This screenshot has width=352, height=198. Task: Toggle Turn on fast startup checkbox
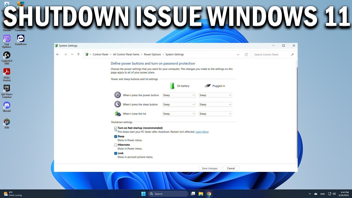[x=116, y=128]
